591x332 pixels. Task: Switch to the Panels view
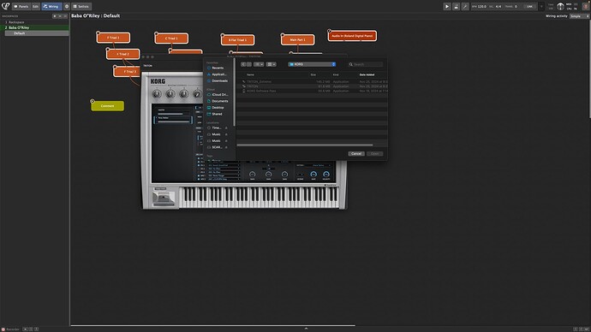click(21, 6)
